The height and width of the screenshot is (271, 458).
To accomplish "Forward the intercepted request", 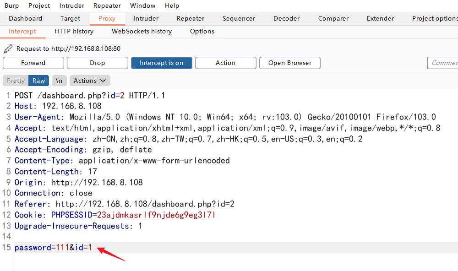I will [33, 63].
